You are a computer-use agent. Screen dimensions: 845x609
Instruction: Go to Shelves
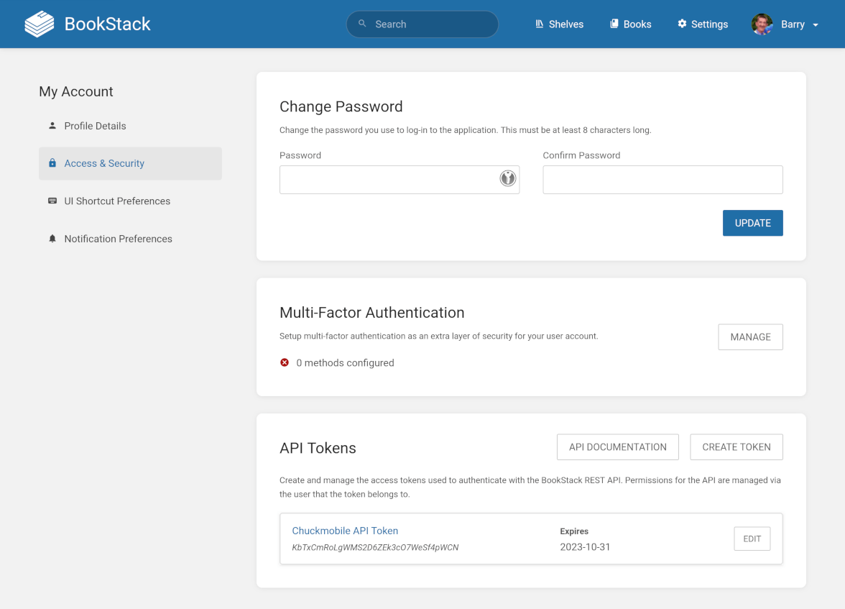coord(559,24)
